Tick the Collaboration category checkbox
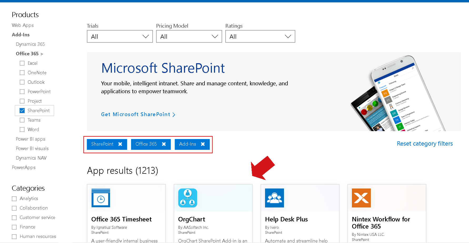 pyautogui.click(x=14, y=208)
